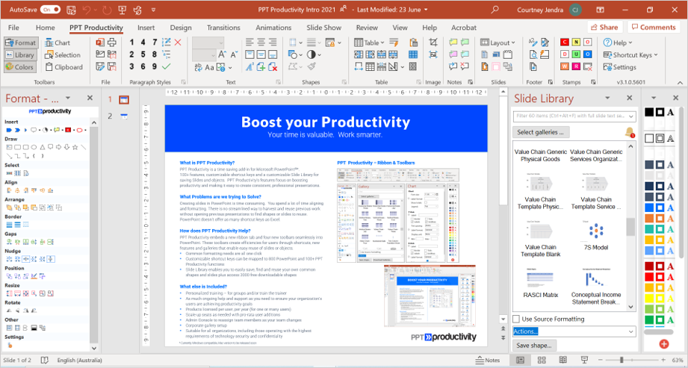This screenshot has width=688, height=368.
Task: Expand the Actions dropdown in Slide Library
Action: (x=630, y=331)
